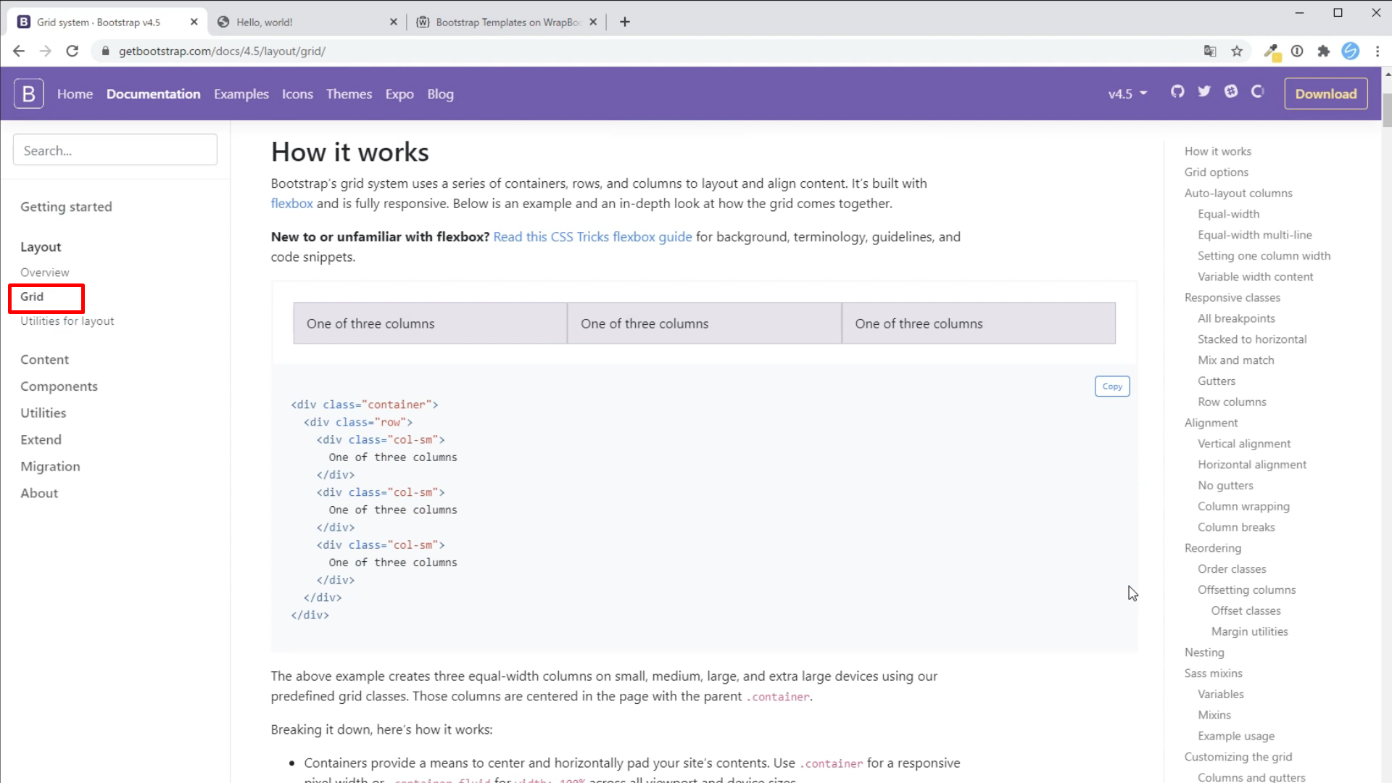1392x783 pixels.
Task: Open Blog in navbar
Action: (440, 94)
